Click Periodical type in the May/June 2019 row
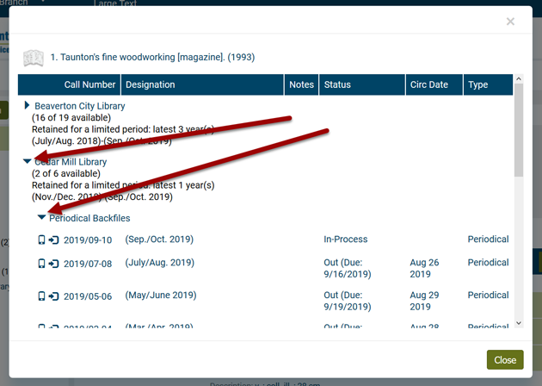Screen dimensions: 542x386 [x=488, y=295]
